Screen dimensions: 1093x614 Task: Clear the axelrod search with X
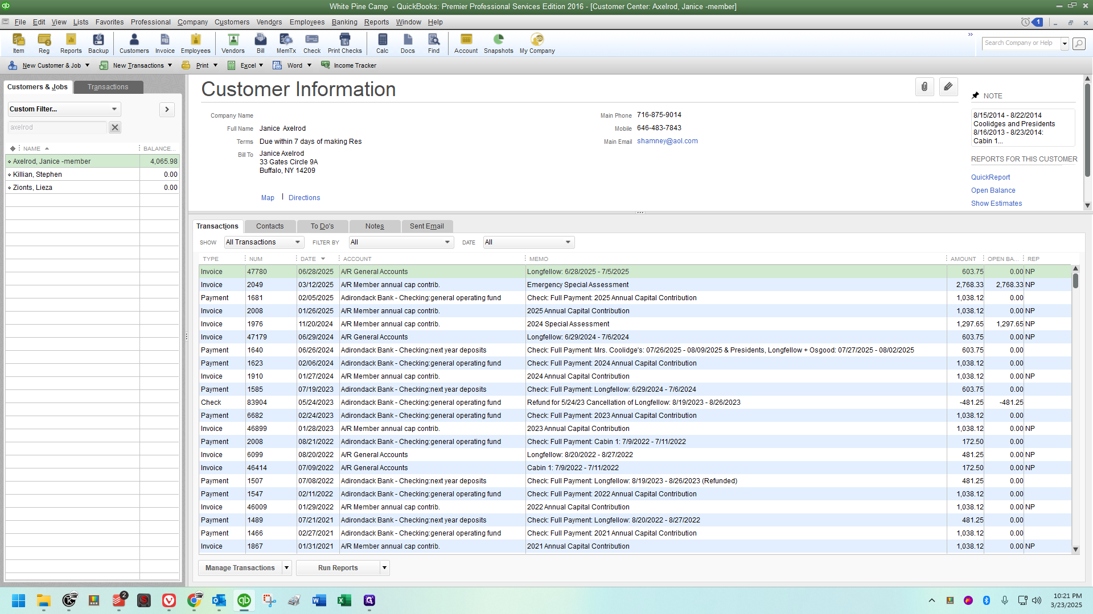coord(115,127)
